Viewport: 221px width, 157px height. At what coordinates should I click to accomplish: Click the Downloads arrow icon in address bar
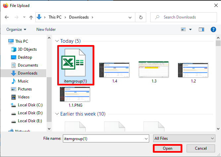(x=39, y=17)
